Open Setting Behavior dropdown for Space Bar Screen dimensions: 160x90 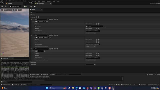(x=93, y=31)
